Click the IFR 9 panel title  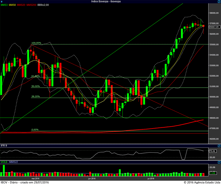[x=4, y=146]
